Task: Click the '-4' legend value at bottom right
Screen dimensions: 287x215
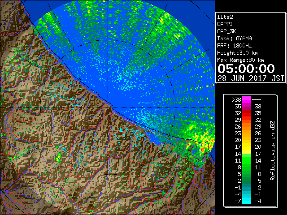Action: tap(258, 201)
